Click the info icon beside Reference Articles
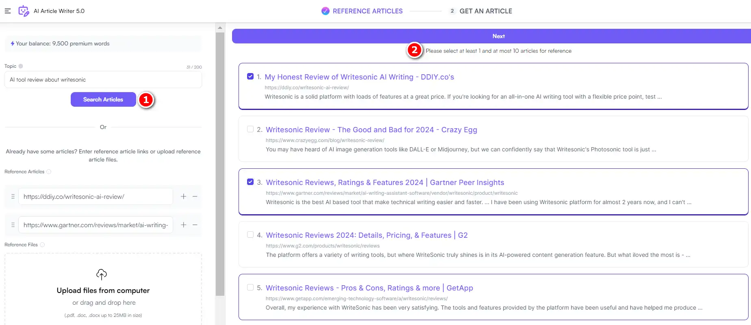The image size is (751, 325). point(49,172)
